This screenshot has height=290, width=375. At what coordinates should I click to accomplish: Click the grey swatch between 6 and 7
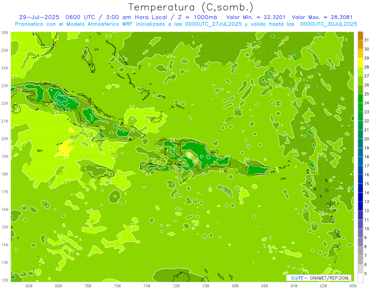click(x=360, y=260)
